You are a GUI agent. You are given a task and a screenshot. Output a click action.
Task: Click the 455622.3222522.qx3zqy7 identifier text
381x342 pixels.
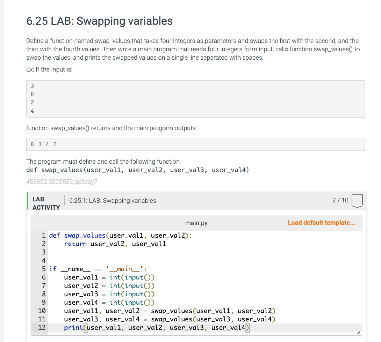pos(62,182)
